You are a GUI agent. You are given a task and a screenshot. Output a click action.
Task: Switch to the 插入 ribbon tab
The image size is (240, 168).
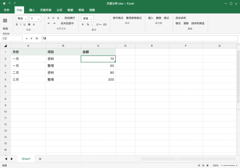[32, 10]
